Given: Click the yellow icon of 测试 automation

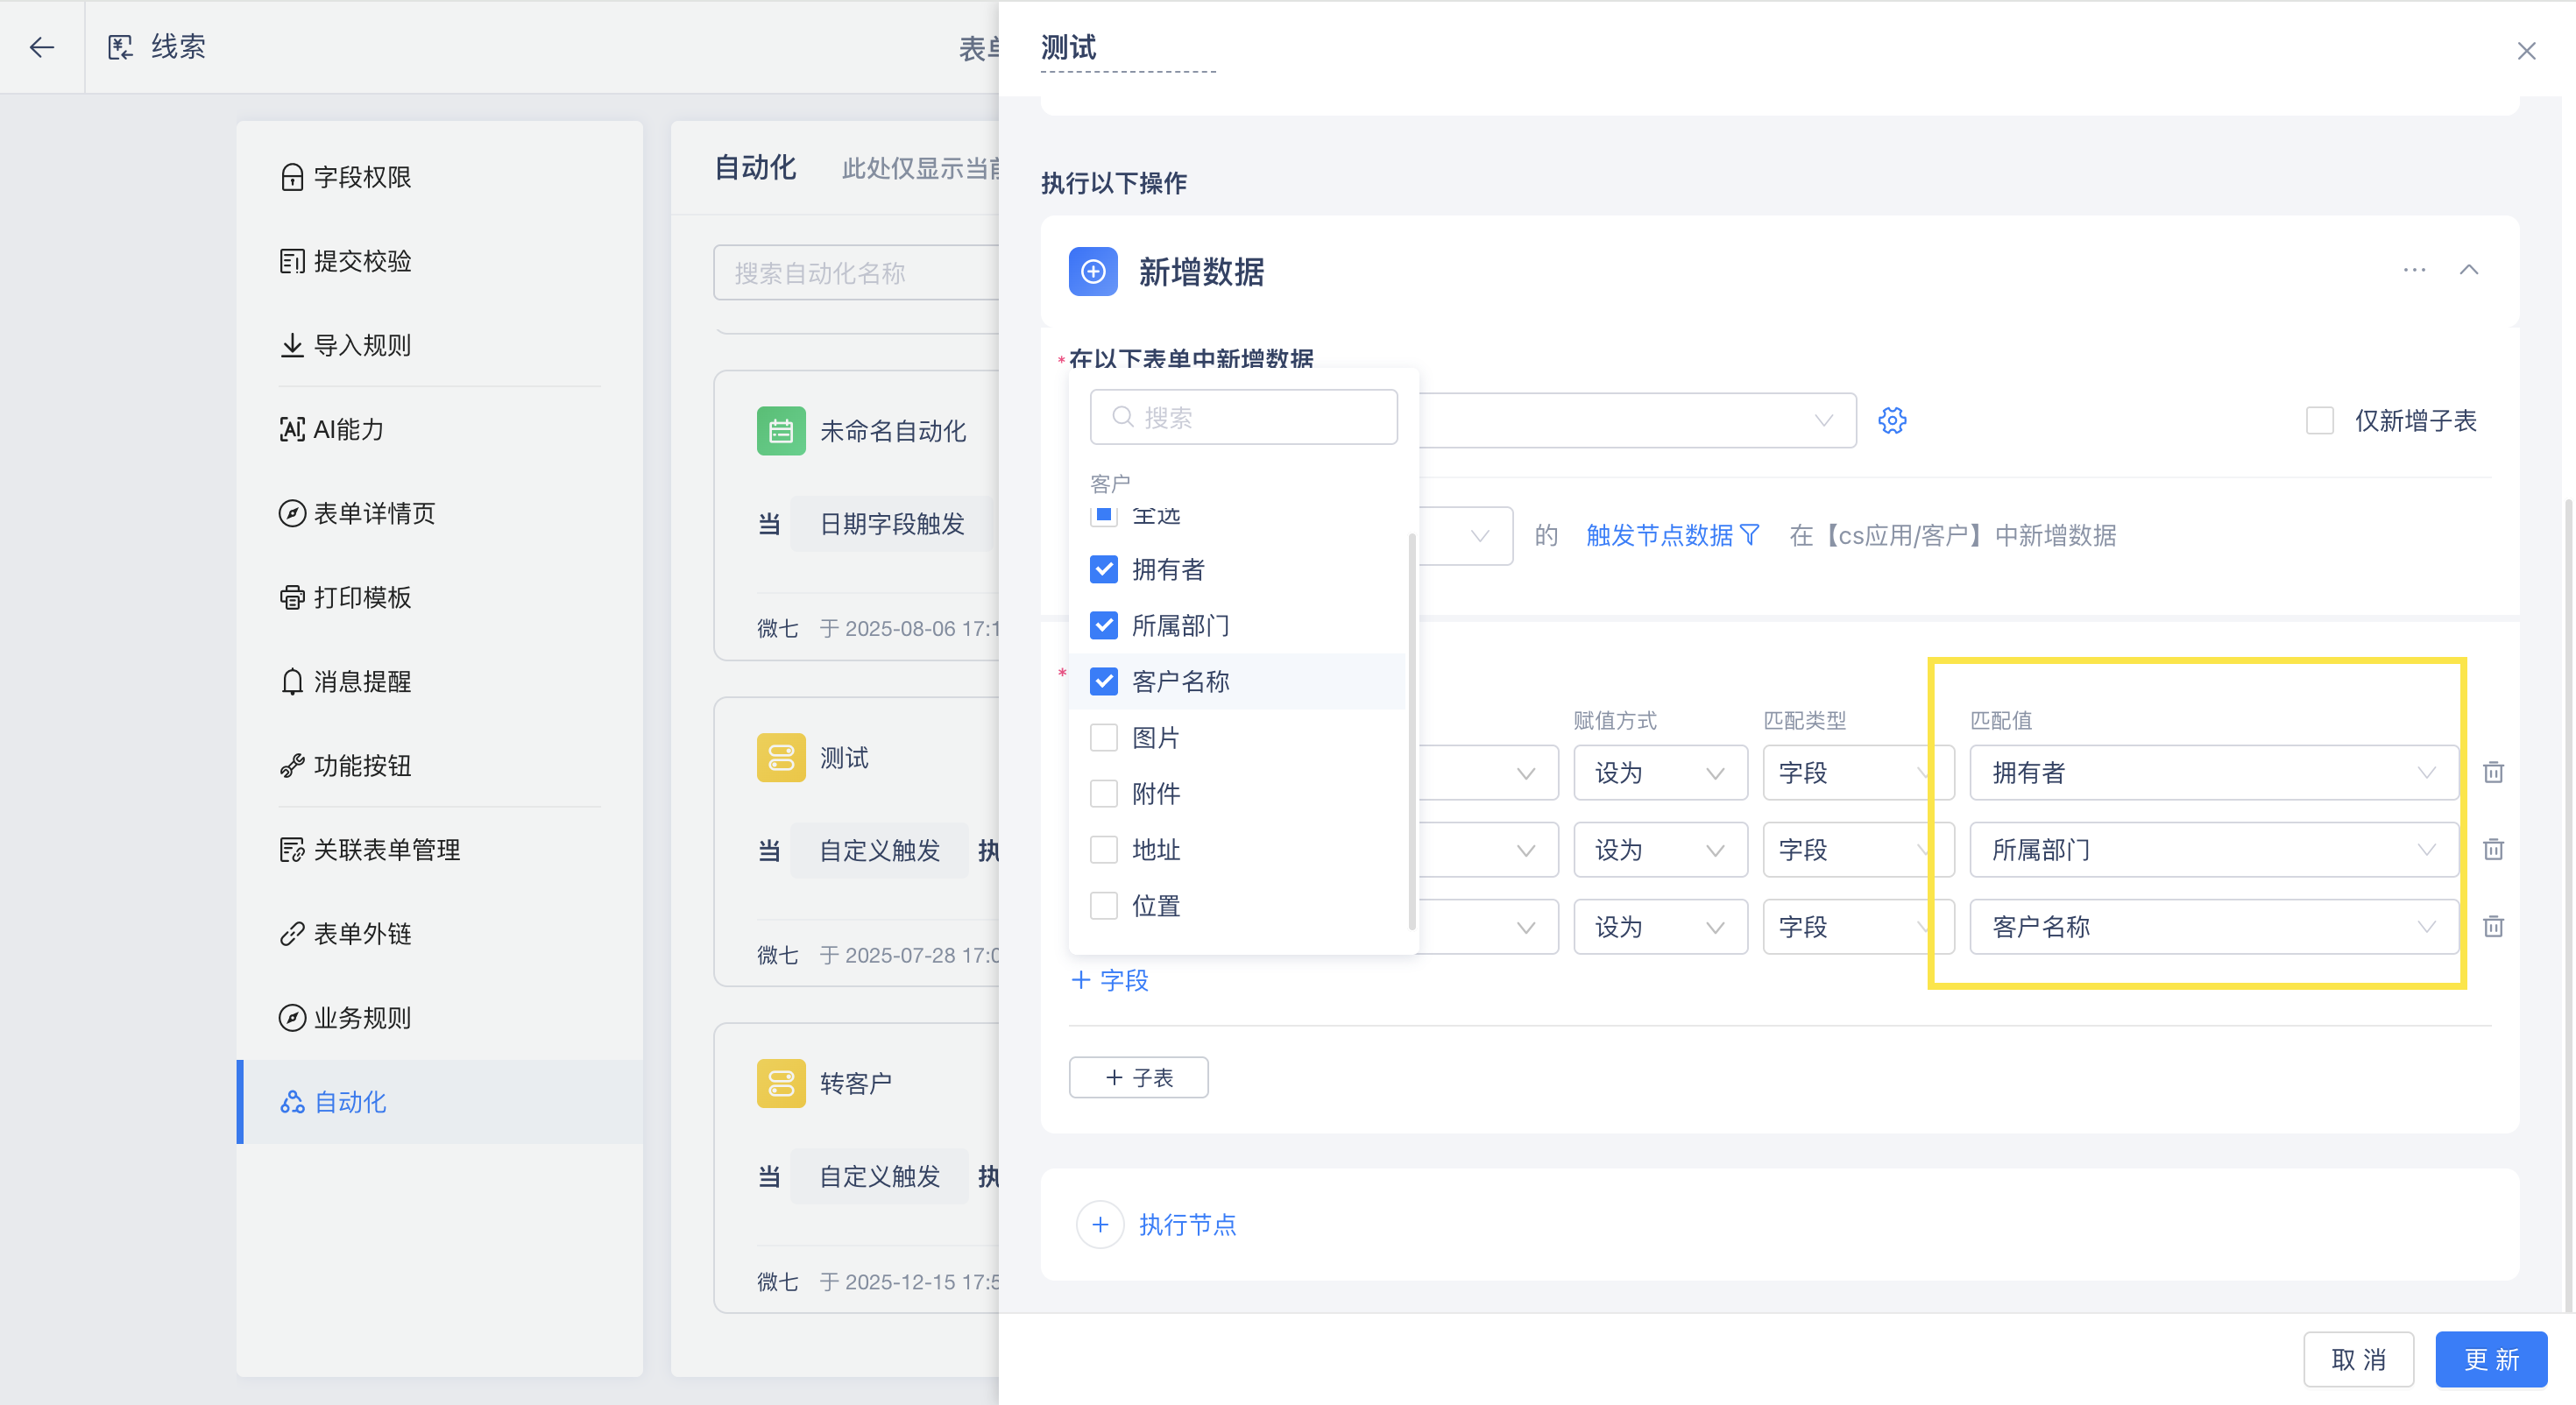Looking at the screenshot, I should coord(781,757).
